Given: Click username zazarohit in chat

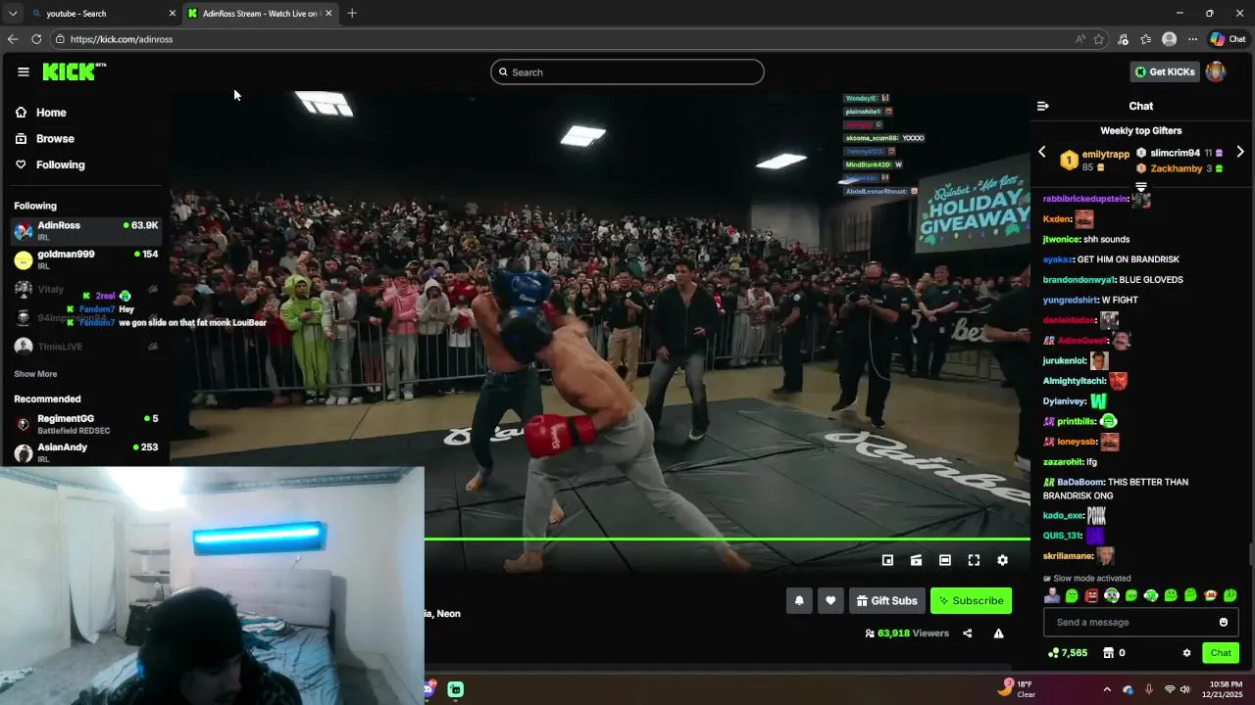Looking at the screenshot, I should [x=1063, y=461].
